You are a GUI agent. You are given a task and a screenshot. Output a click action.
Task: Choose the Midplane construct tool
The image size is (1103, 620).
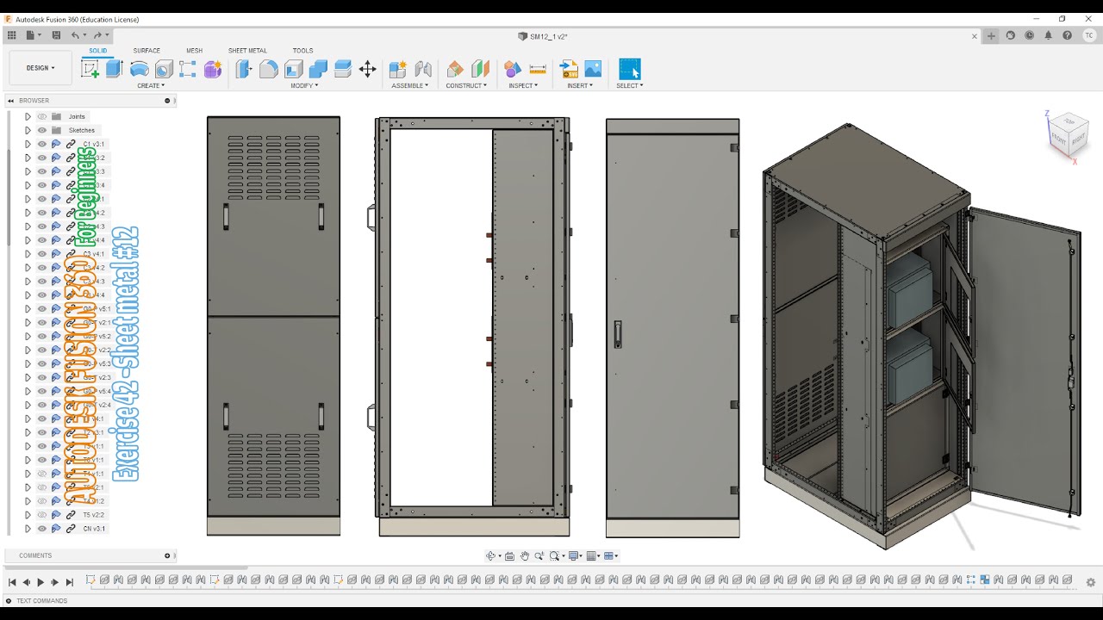point(480,69)
